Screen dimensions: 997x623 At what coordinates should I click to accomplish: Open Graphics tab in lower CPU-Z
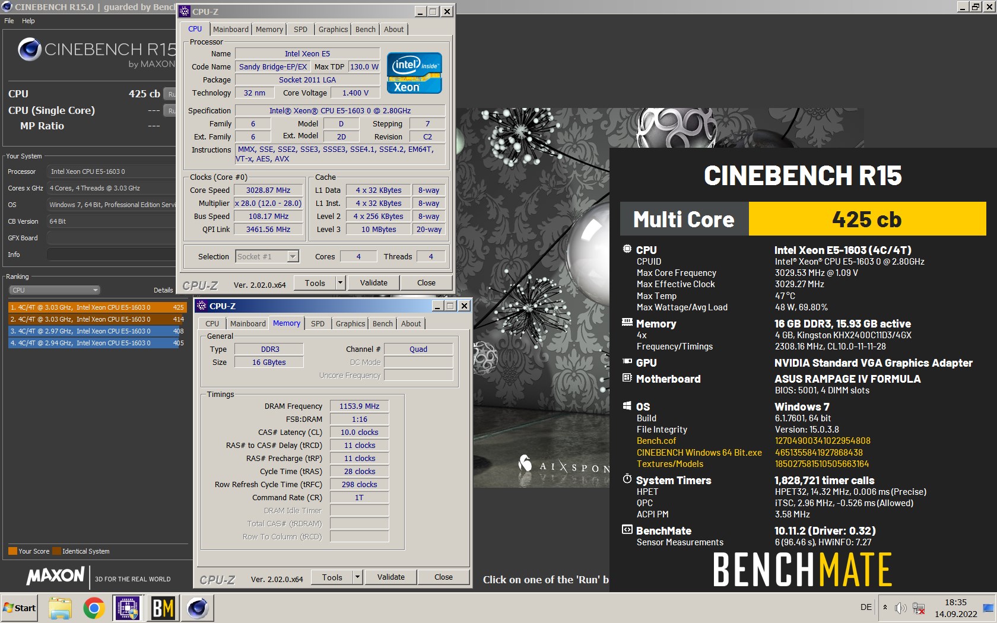pyautogui.click(x=350, y=324)
